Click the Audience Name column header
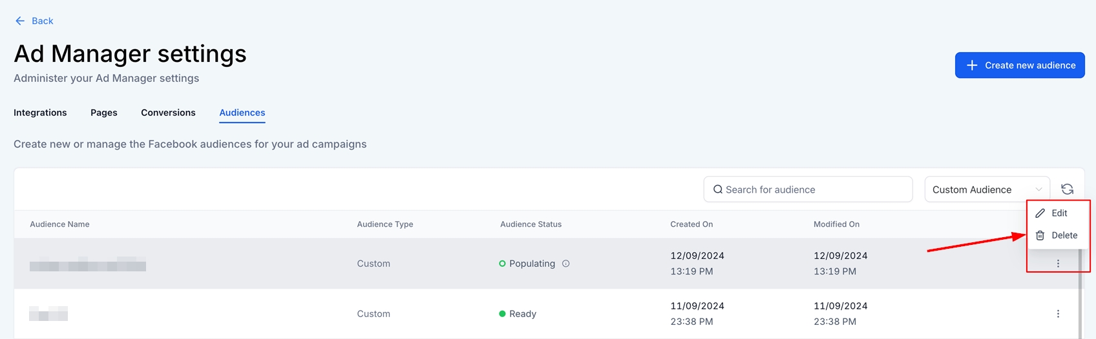The width and height of the screenshot is (1096, 339). point(59,224)
